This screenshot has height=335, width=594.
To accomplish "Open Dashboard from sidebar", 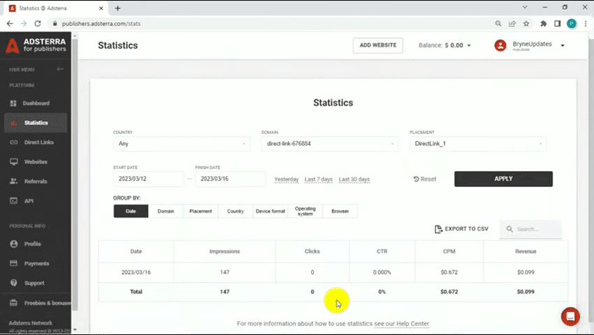I will click(x=36, y=103).
